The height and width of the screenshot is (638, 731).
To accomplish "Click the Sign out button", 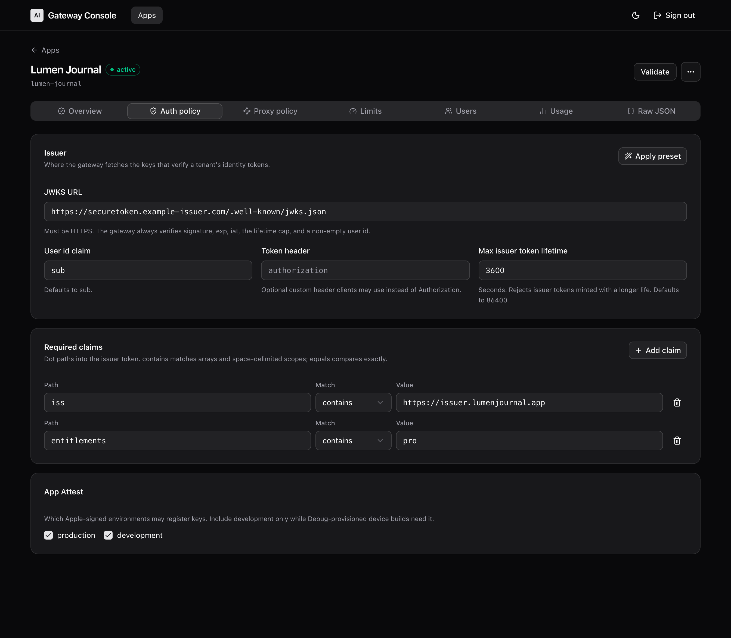I will [x=674, y=15].
